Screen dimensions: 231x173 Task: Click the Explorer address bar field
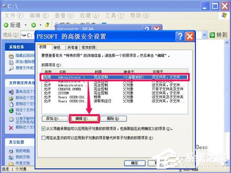(x=114, y=35)
